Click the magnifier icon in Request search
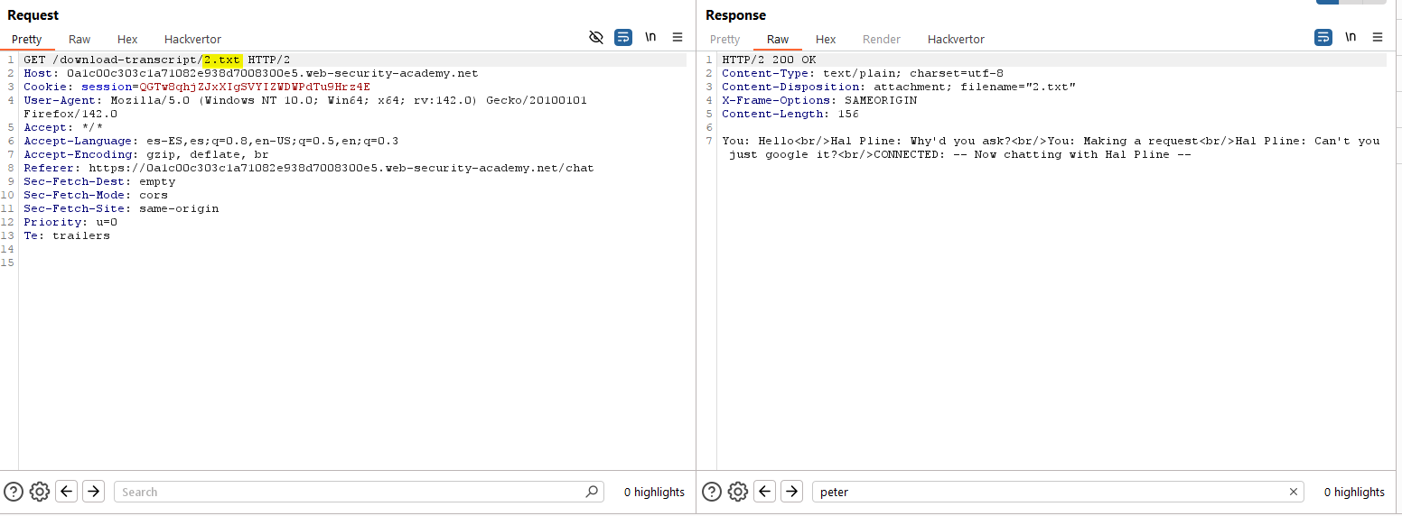Image resolution: width=1402 pixels, height=516 pixels. (x=592, y=492)
